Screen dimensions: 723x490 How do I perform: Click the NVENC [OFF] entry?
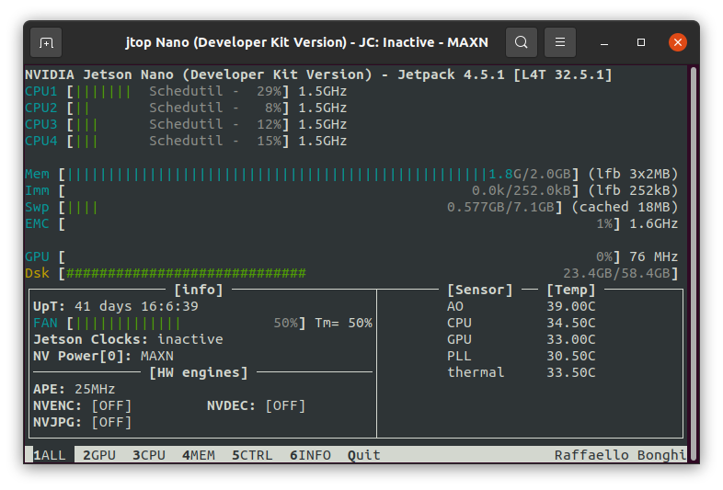(x=83, y=405)
